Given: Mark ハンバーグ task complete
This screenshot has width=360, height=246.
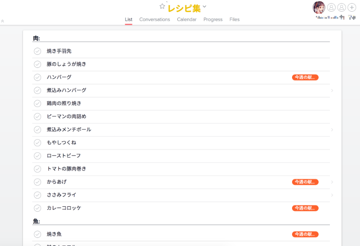Looking at the screenshot, I should 37,77.
